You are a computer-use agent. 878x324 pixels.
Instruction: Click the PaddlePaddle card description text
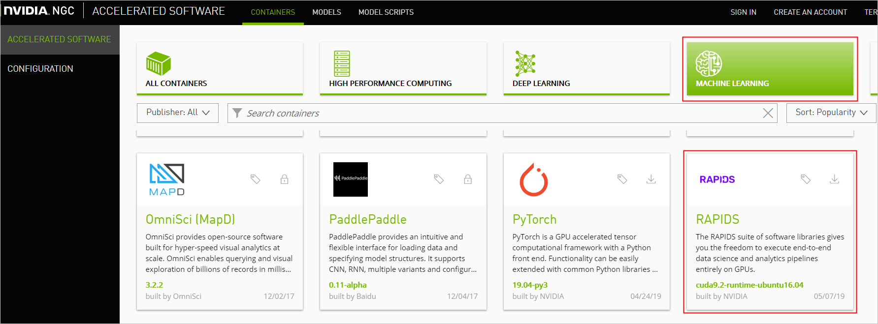pyautogui.click(x=403, y=253)
